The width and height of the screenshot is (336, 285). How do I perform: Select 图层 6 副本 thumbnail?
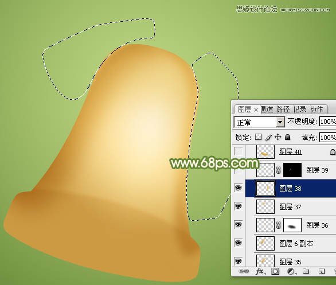[265, 243]
